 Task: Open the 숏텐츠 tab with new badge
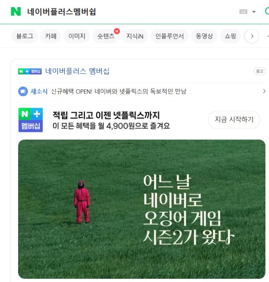pyautogui.click(x=106, y=36)
